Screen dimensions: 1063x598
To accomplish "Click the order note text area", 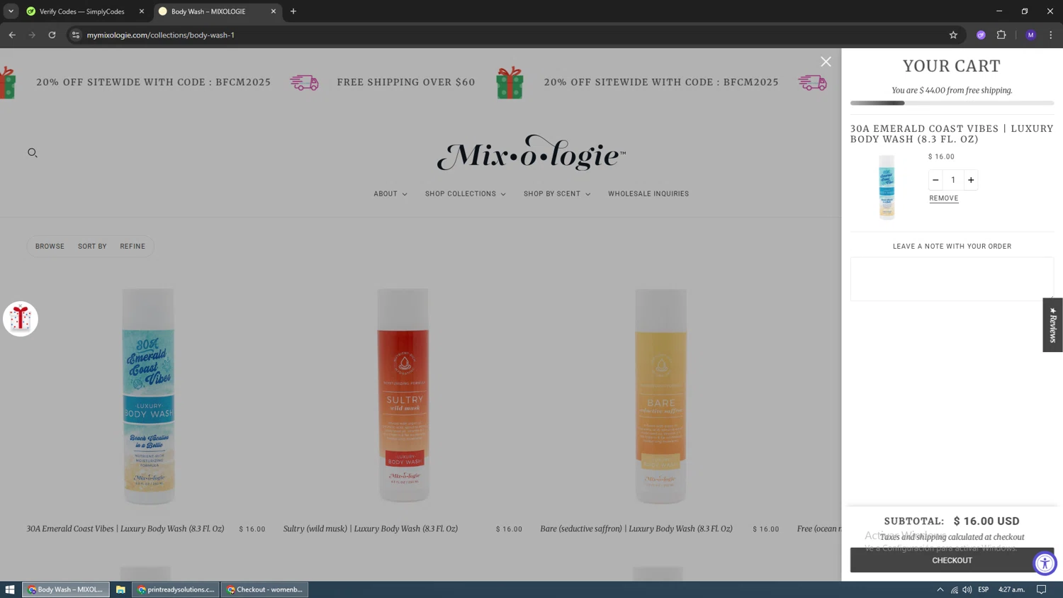I will pos(952,279).
